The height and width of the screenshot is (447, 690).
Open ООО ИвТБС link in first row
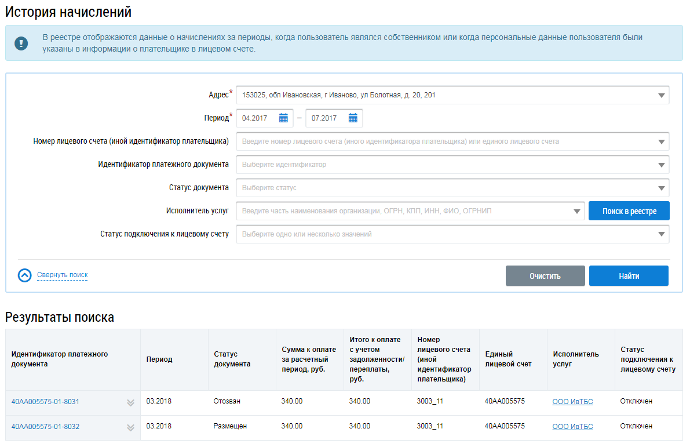[572, 402]
